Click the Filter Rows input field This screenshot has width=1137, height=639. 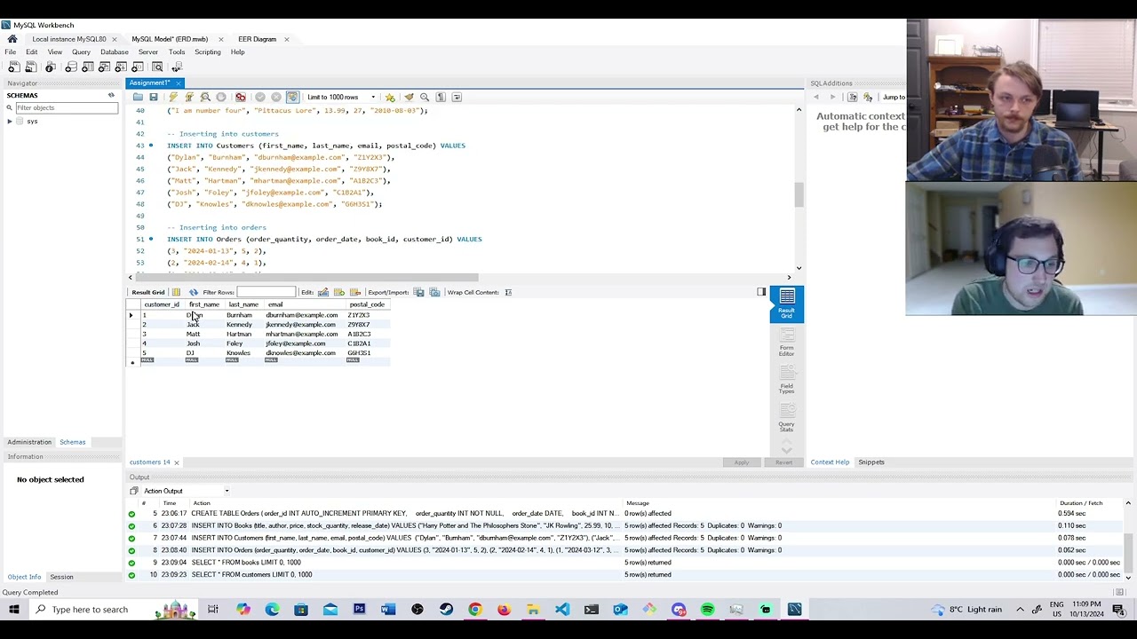(266, 292)
